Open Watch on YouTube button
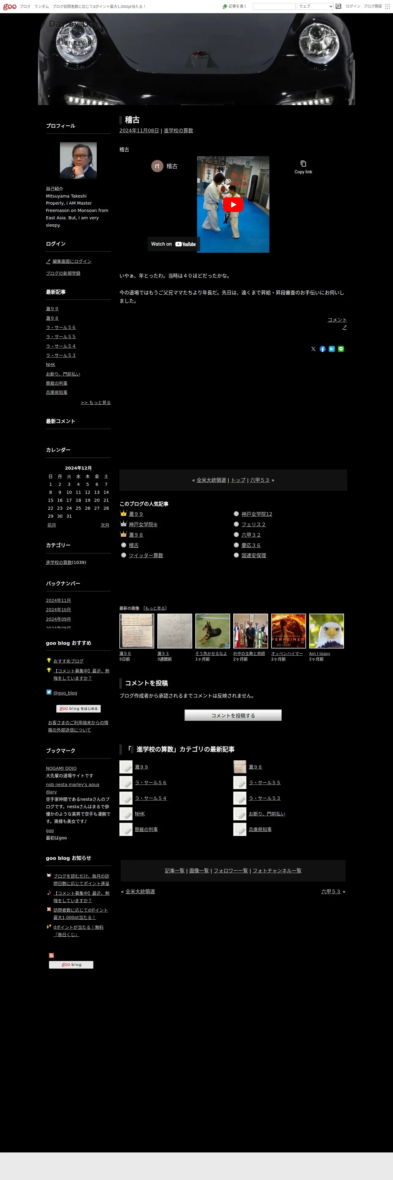The width and height of the screenshot is (393, 1180). click(174, 244)
